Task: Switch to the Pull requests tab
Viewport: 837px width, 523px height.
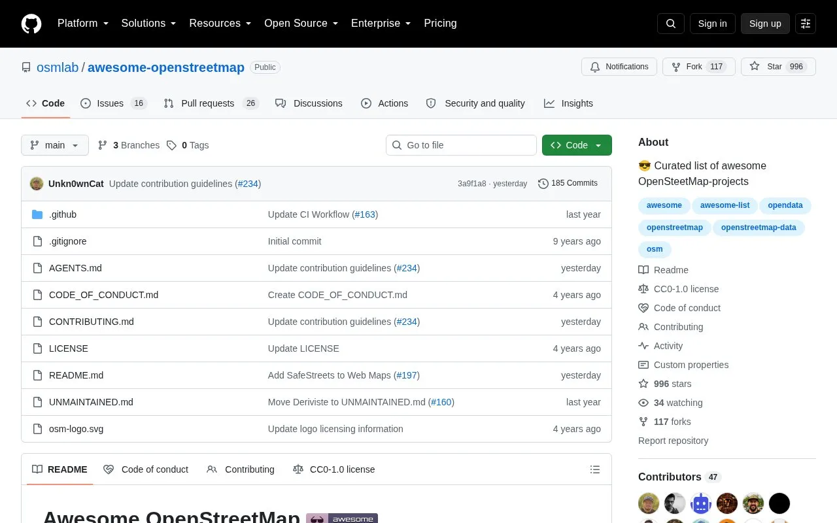Action: click(211, 103)
